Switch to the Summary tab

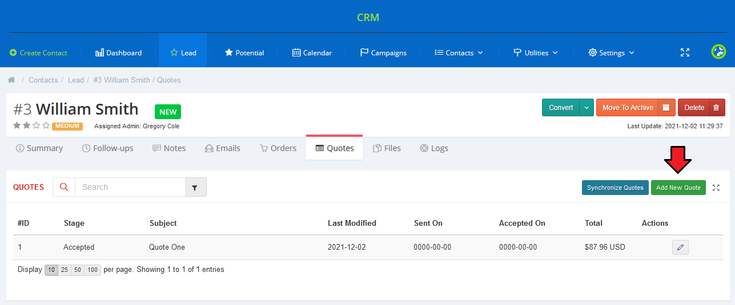(39, 148)
